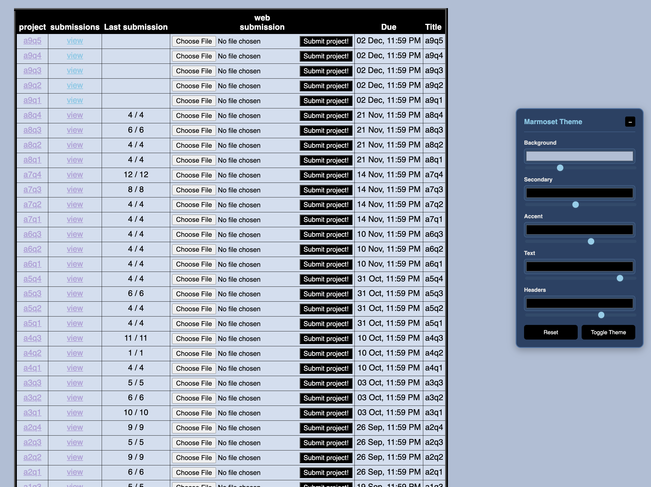The width and height of the screenshot is (651, 487).
Task: Open the a7q3 project link
Action: [x=32, y=190]
